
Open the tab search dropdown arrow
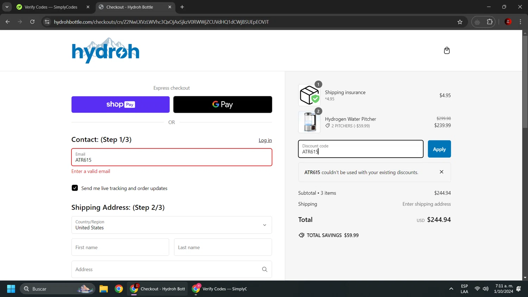click(7, 7)
